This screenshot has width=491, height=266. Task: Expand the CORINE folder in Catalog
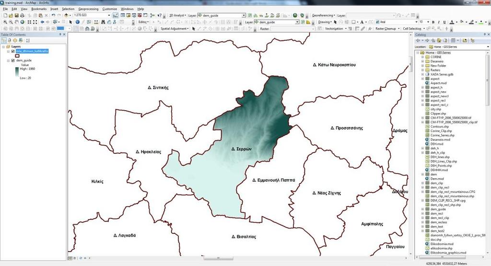point(422,57)
